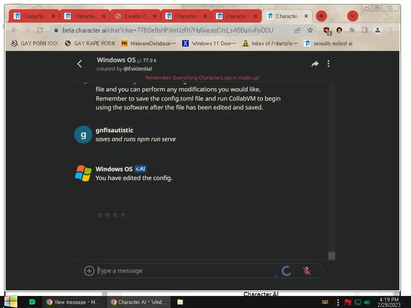Rate the reply one star
Image resolution: width=411 pixels, height=308 pixels.
coord(100,215)
